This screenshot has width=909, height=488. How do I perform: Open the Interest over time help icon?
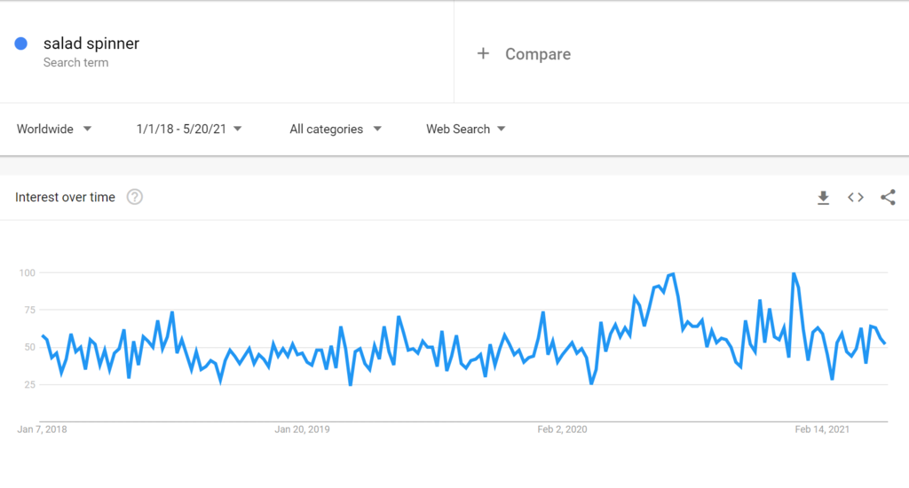click(135, 197)
